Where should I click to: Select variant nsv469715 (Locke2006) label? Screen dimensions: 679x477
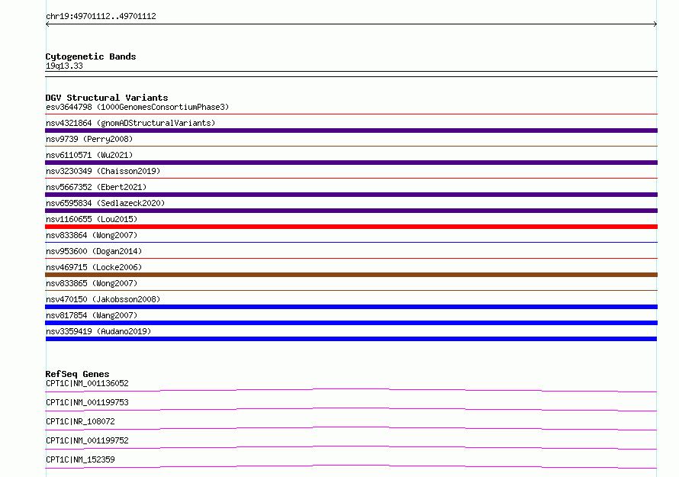click(x=94, y=267)
